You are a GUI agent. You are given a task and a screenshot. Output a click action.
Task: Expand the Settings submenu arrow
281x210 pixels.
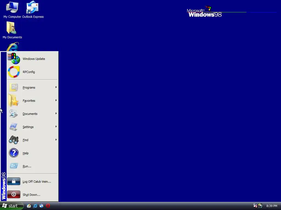[56, 127]
